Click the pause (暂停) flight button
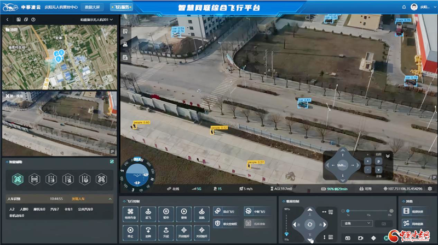 coord(166,212)
